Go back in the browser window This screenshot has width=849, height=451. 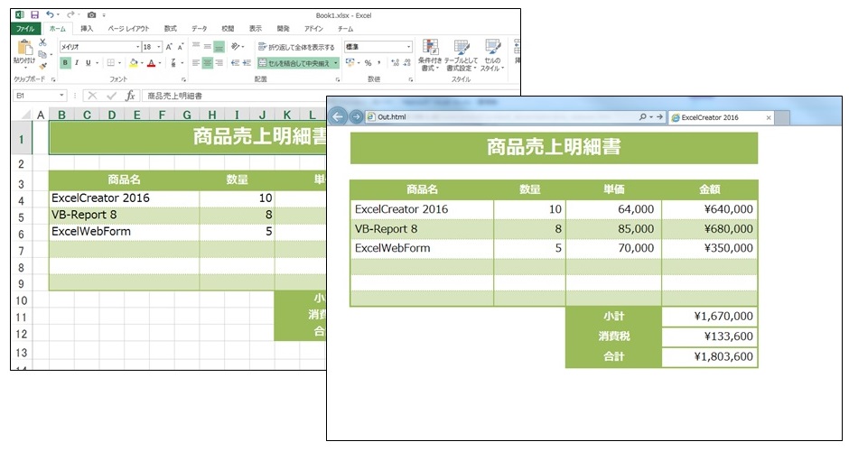[x=338, y=116]
